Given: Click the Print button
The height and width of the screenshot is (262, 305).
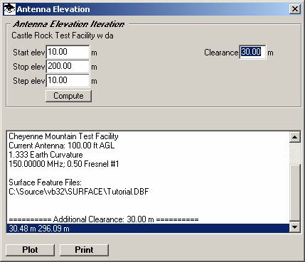Looking at the screenshot, I should pyautogui.click(x=84, y=250).
